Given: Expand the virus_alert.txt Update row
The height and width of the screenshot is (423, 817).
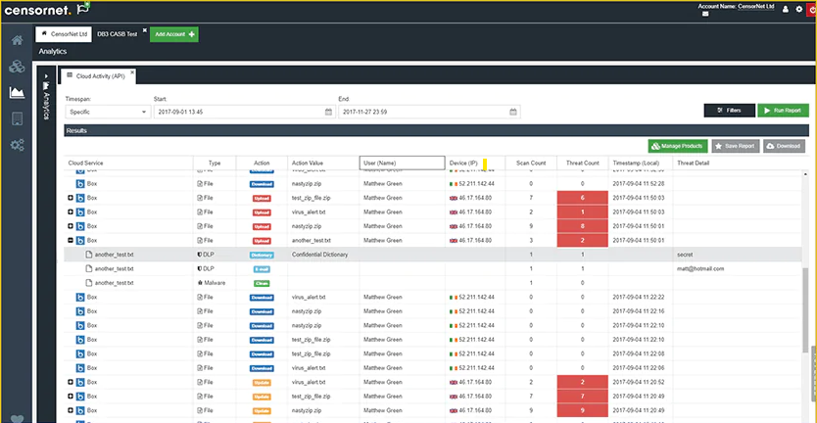Looking at the screenshot, I should click(x=71, y=382).
